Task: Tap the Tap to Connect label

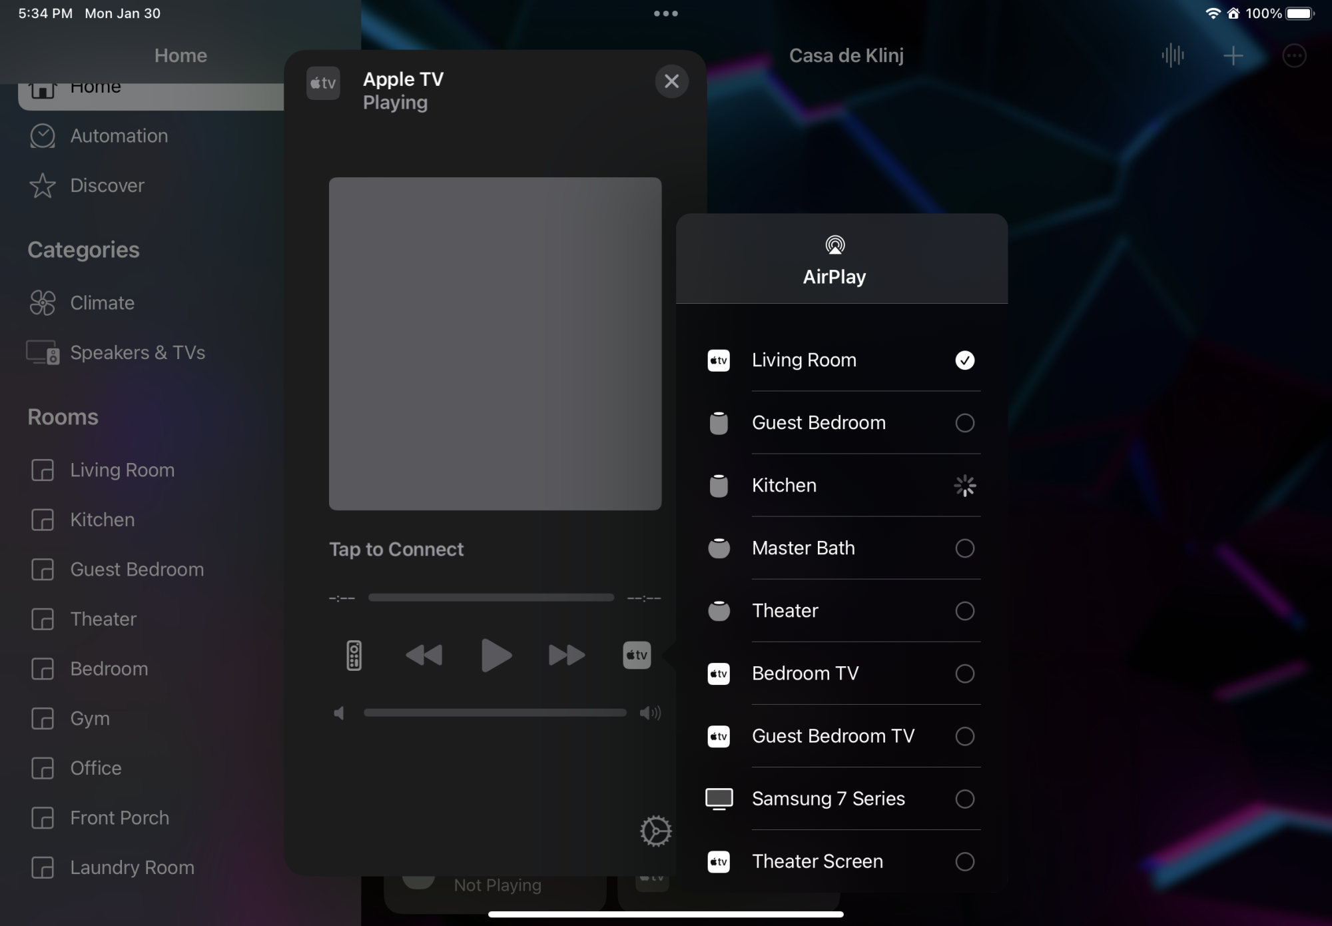Action: click(396, 550)
